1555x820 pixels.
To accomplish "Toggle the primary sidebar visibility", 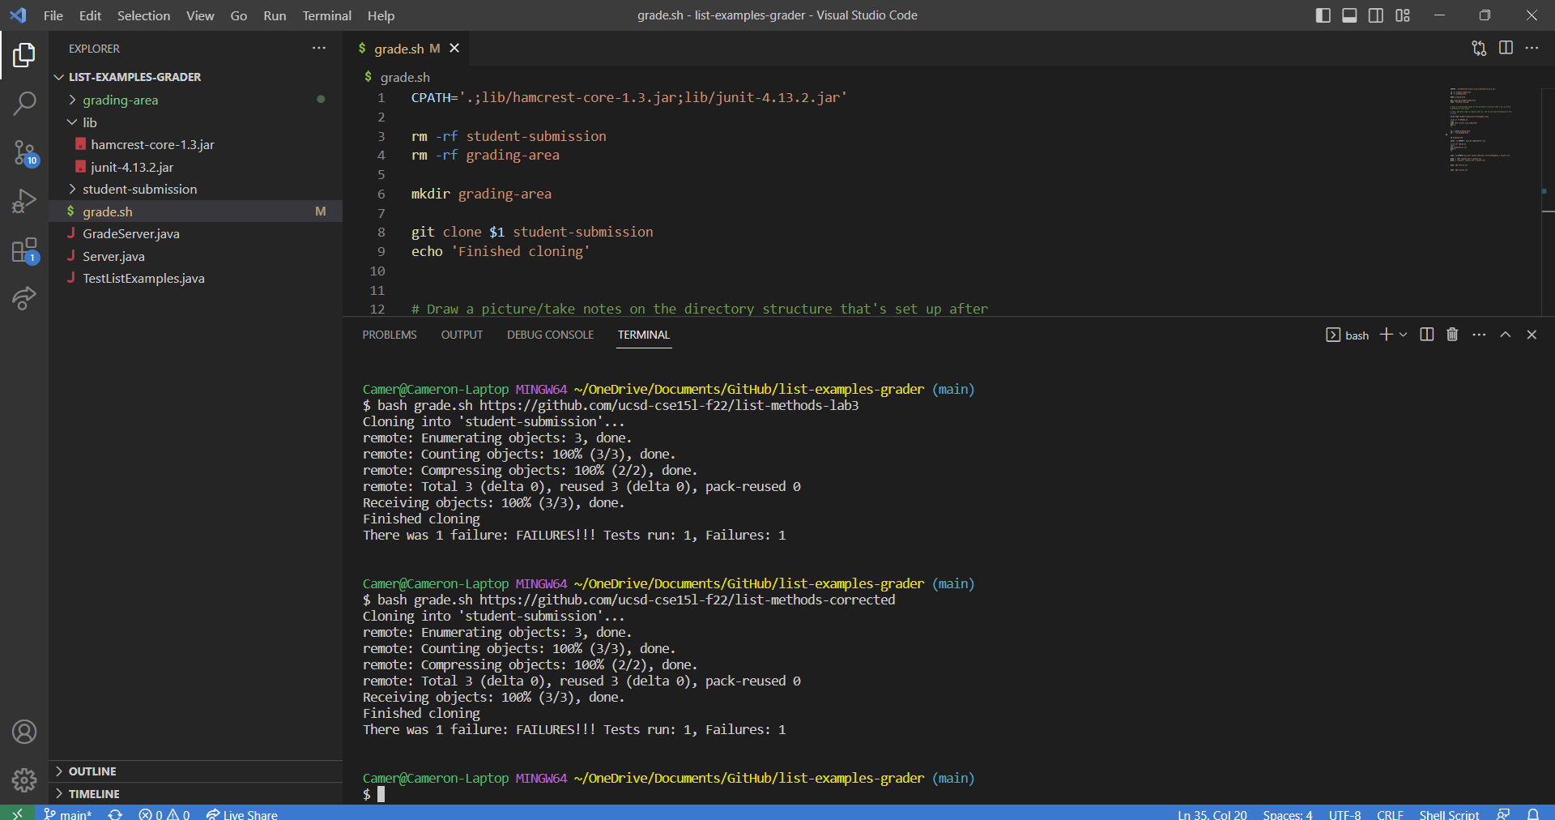I will 1323,15.
